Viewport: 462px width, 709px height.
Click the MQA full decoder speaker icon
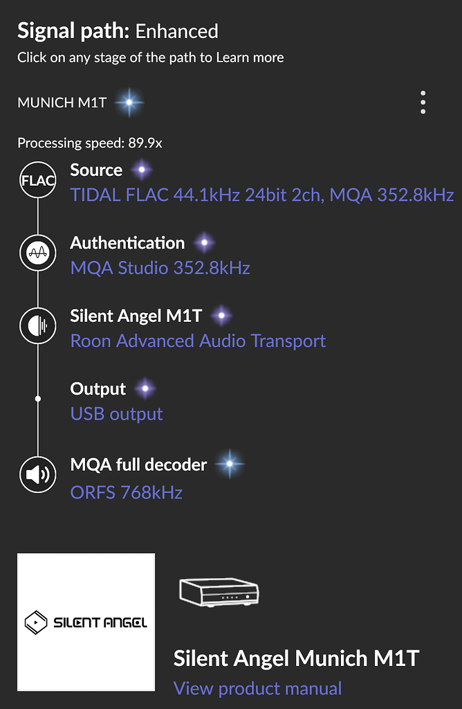[x=37, y=474]
